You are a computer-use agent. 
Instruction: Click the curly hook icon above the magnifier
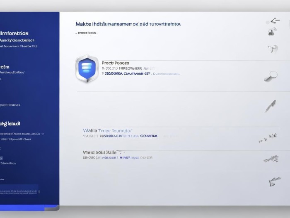pyautogui.click(x=272, y=48)
